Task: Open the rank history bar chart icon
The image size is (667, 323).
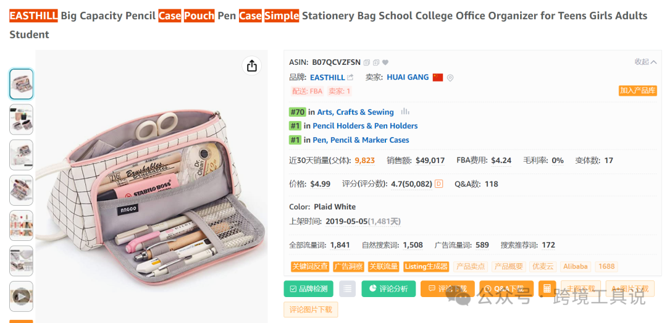Action: point(405,112)
